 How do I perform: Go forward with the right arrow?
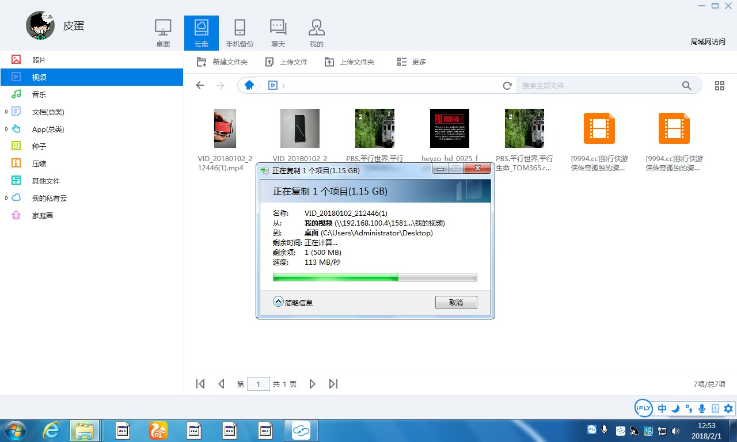[x=220, y=85]
